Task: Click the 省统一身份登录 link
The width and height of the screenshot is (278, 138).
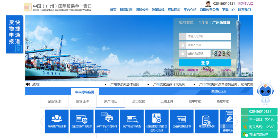Action: click(x=189, y=70)
